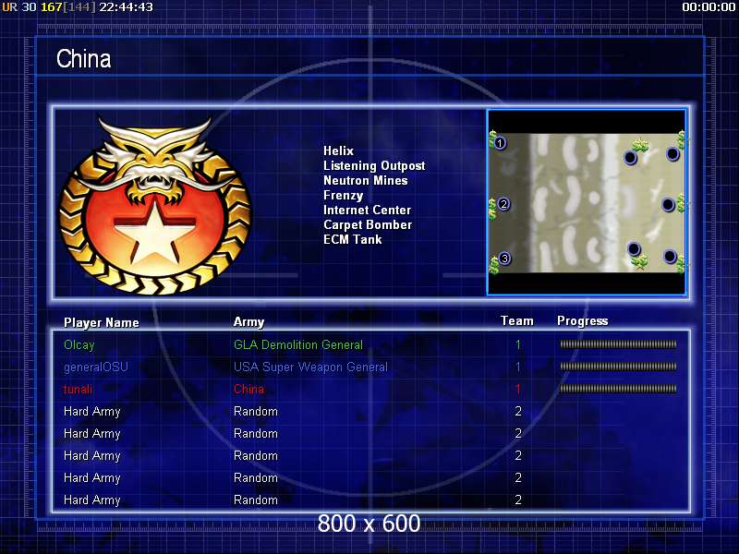This screenshot has height=554, width=739.
Task: Click the Army column header
Action: click(x=248, y=322)
